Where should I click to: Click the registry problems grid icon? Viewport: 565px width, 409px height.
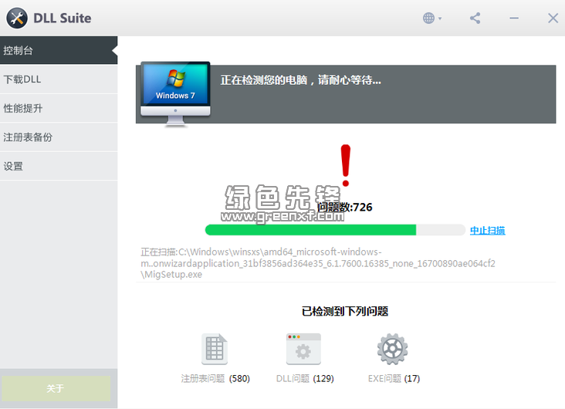click(x=215, y=350)
